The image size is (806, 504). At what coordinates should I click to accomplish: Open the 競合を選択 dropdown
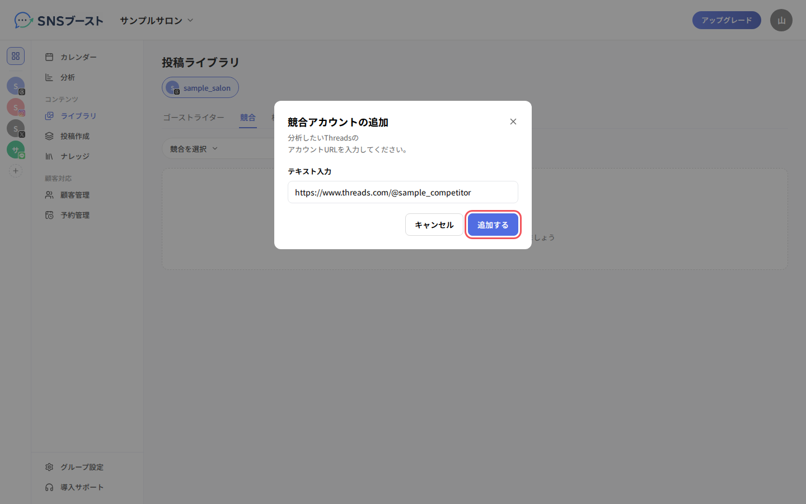click(x=194, y=149)
